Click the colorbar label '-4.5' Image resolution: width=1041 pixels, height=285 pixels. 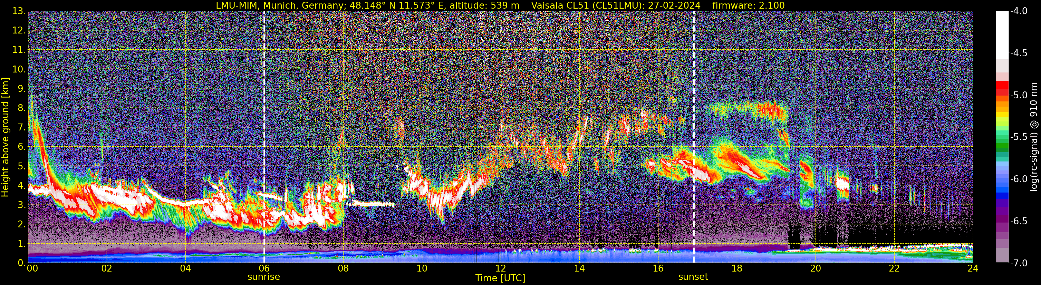(x=1019, y=53)
